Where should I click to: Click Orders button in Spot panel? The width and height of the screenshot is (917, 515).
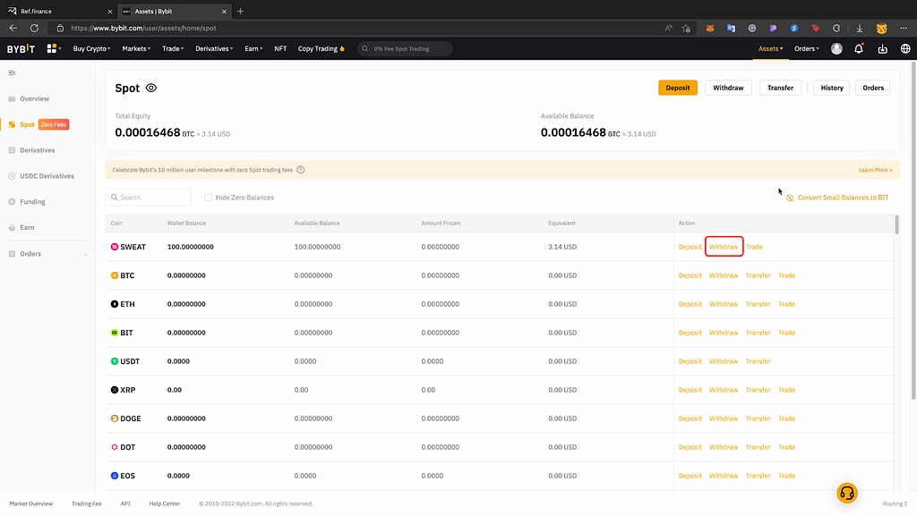point(873,89)
